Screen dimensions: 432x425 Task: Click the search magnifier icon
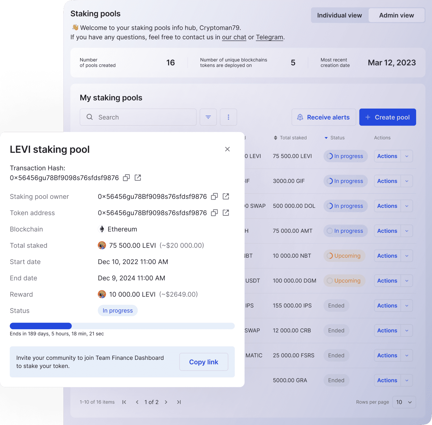pyautogui.click(x=90, y=117)
